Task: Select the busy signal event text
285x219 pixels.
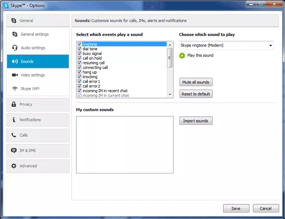Action: click(x=92, y=53)
